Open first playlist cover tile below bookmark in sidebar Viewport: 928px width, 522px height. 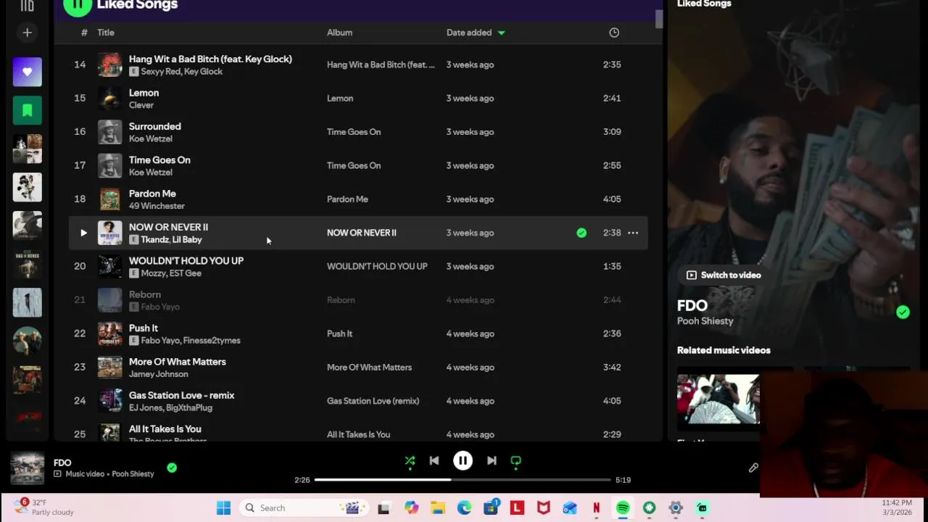coord(28,149)
